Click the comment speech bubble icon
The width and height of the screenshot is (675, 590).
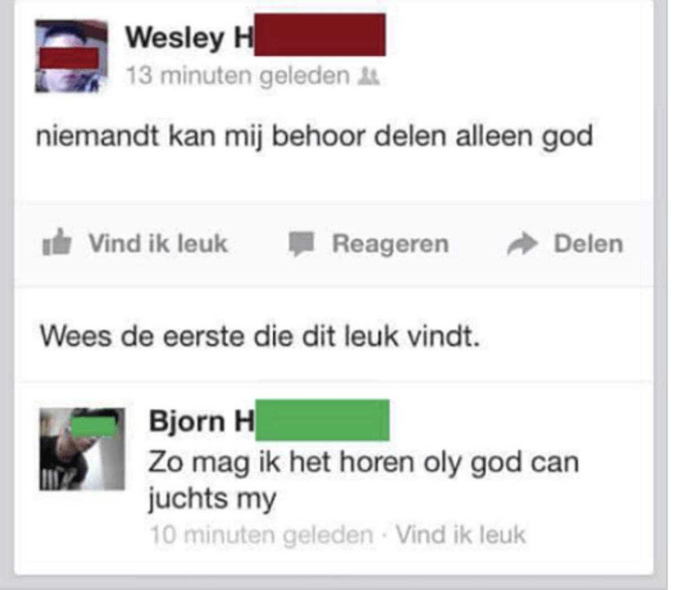pos(301,244)
